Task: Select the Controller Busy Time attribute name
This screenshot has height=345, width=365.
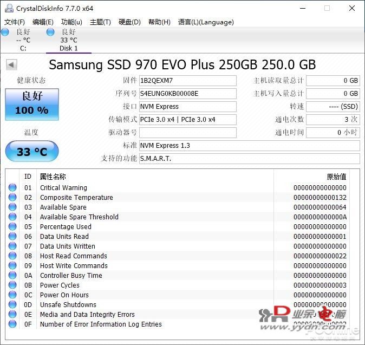Action: (x=71, y=275)
